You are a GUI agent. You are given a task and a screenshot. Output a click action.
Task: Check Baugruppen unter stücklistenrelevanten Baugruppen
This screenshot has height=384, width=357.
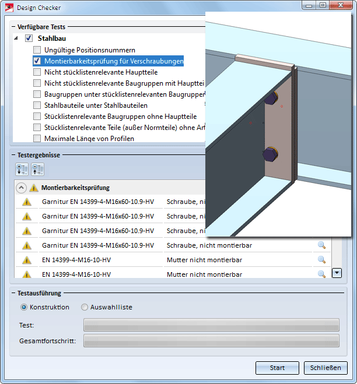point(37,94)
